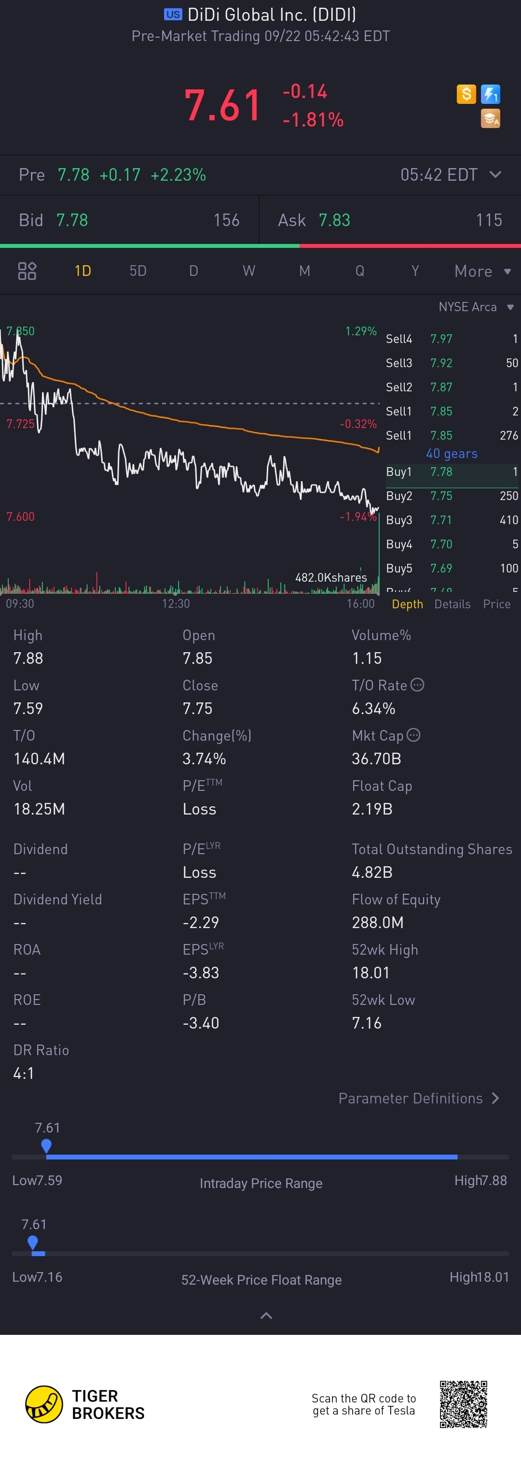Tap the blue lightning bolt badge icon
This screenshot has height=1474, width=521.
click(490, 93)
